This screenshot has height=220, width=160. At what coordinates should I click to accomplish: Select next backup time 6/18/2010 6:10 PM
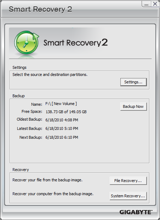62,137
